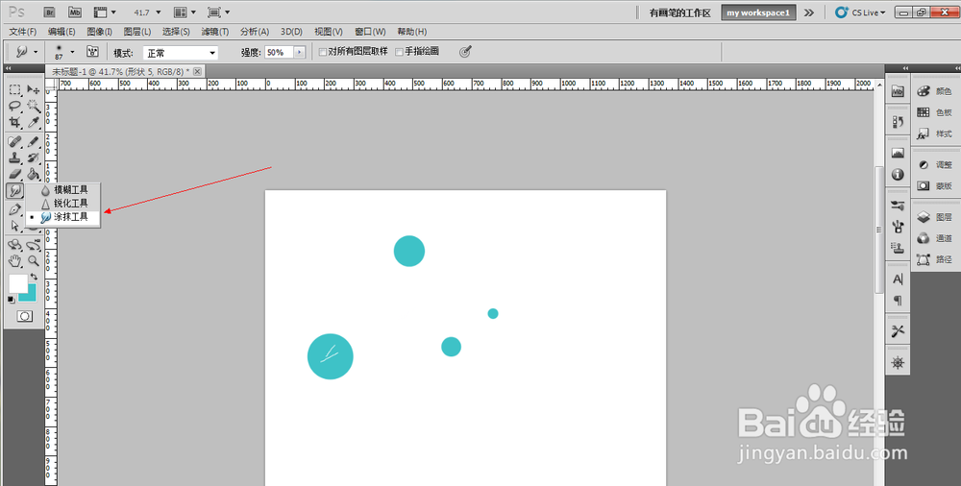The height and width of the screenshot is (486, 961).
Task: Select the Rectangular Marquee tool
Action: 14,90
